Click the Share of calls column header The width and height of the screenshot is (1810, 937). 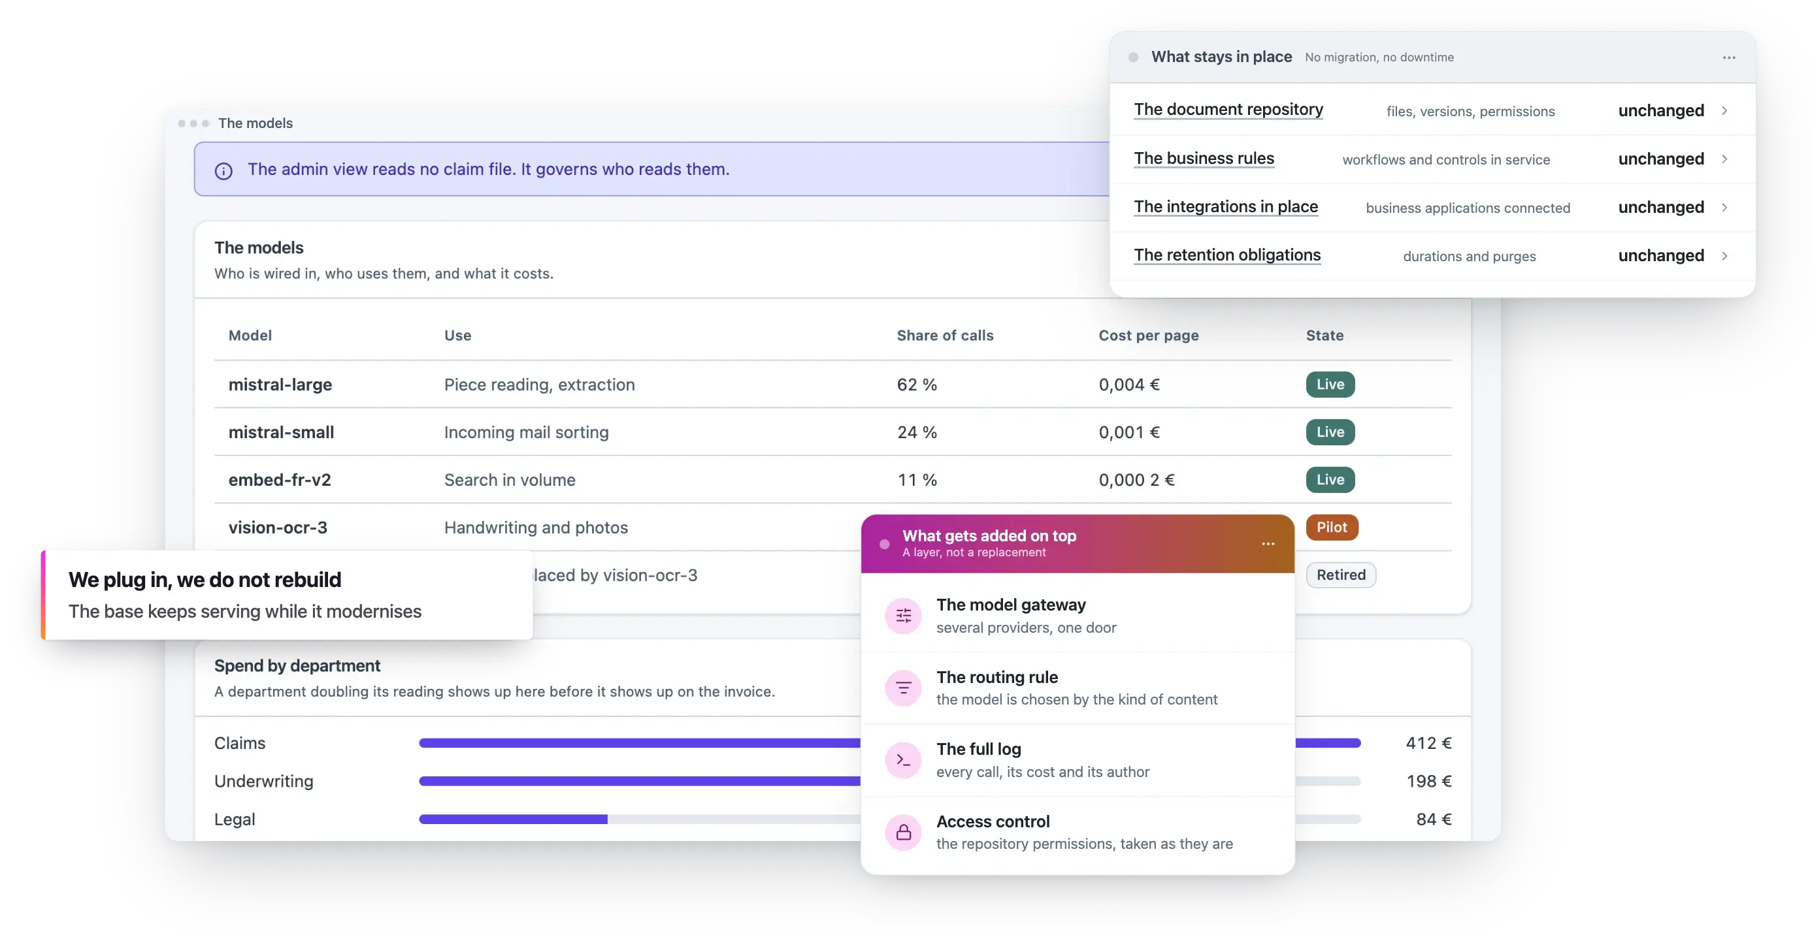944,336
